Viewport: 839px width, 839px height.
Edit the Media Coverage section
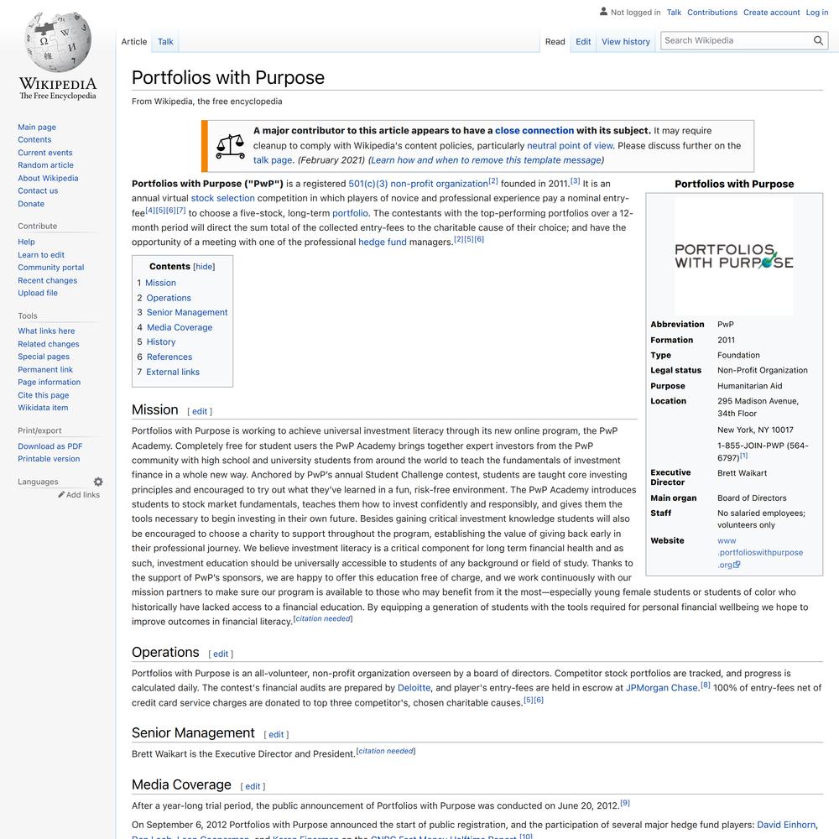253,787
